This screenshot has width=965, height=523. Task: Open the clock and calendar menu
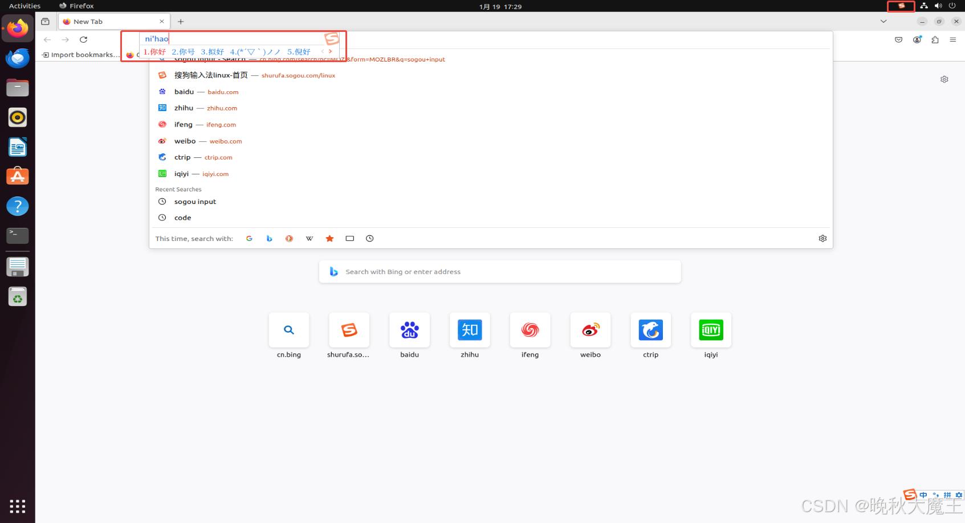coord(500,6)
